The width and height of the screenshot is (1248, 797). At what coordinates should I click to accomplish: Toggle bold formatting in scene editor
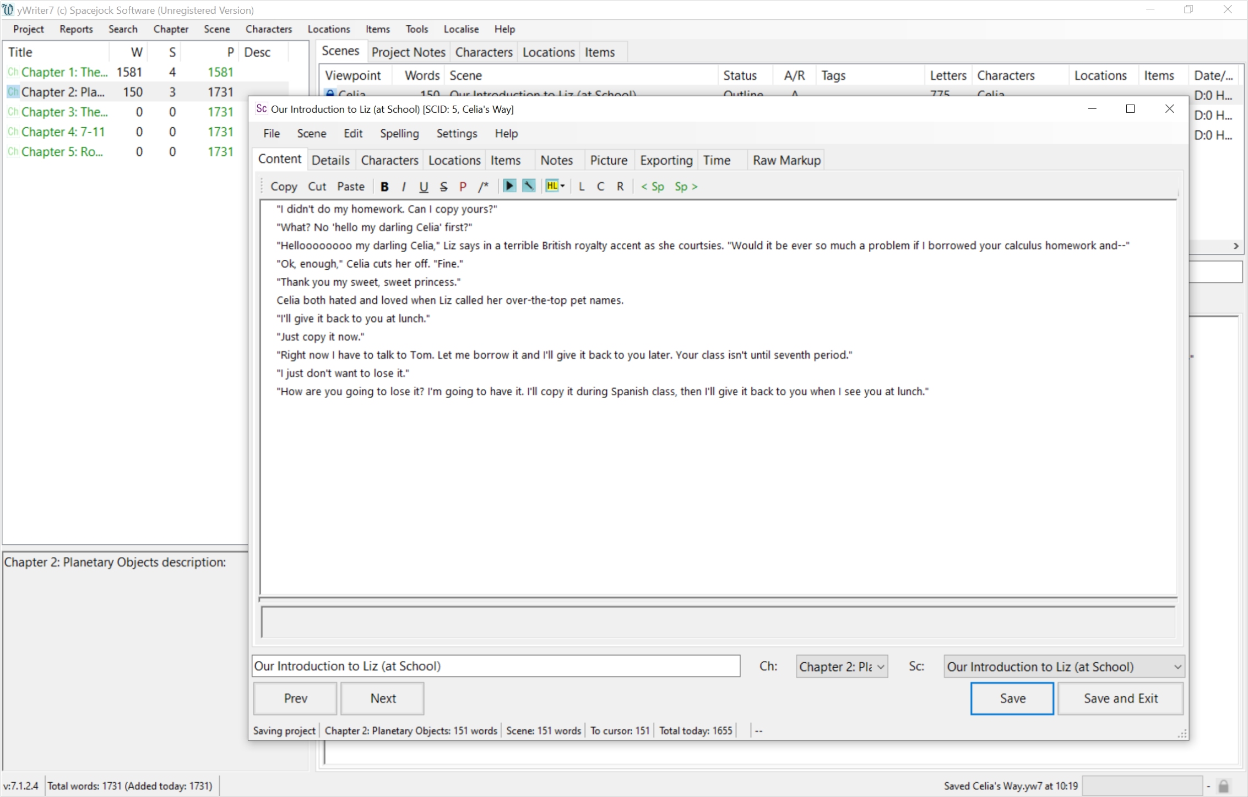pyautogui.click(x=384, y=187)
